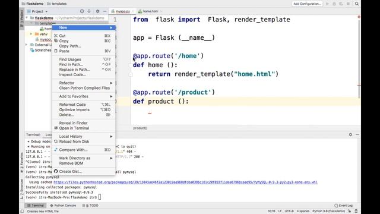380x214 pixels.
Task: Click the UTF-8 encoding selector in status bar
Action: tap(289, 212)
